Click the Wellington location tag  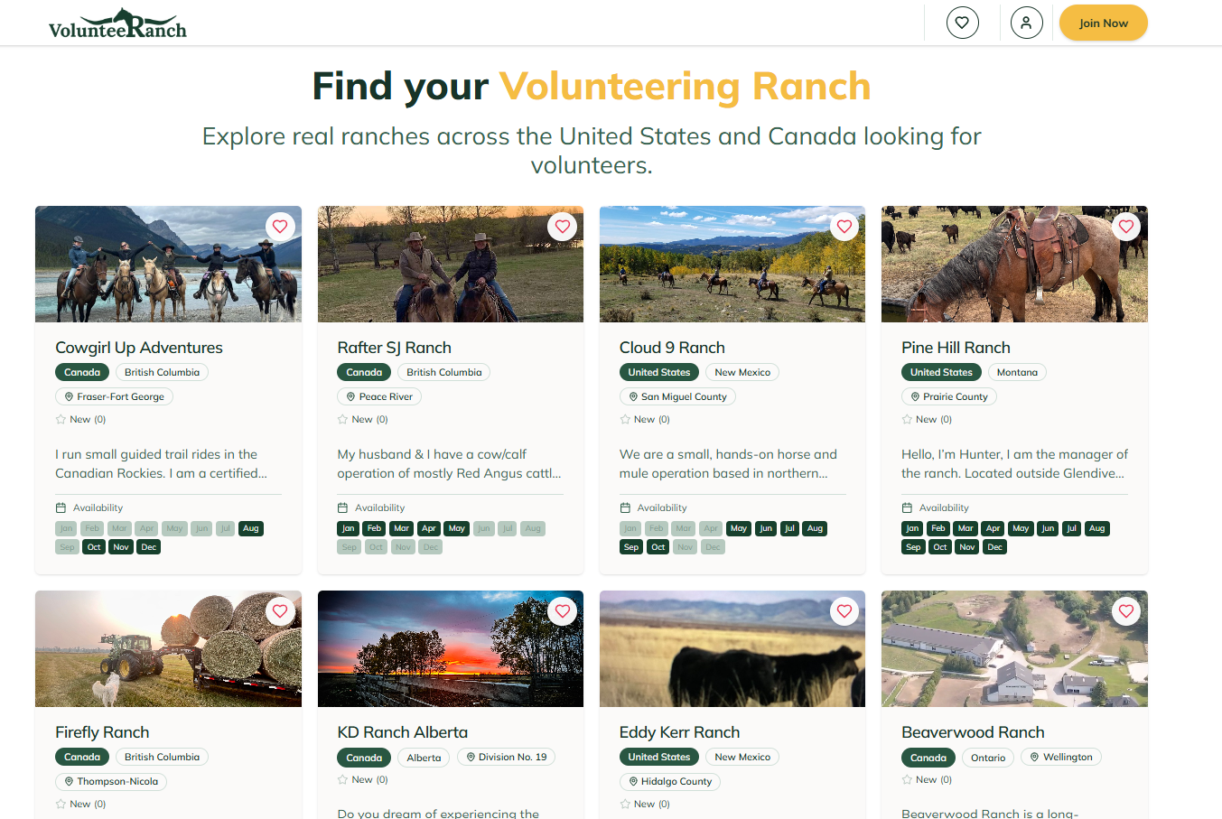tap(1061, 757)
